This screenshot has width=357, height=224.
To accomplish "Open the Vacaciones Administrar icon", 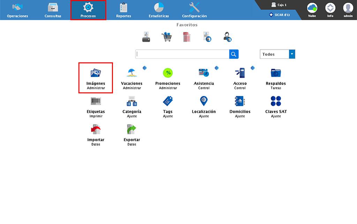I will [x=132, y=73].
